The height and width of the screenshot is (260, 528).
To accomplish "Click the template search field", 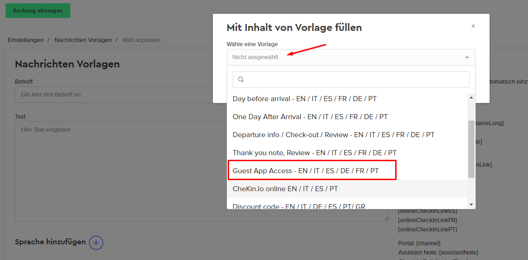I will pos(351,79).
